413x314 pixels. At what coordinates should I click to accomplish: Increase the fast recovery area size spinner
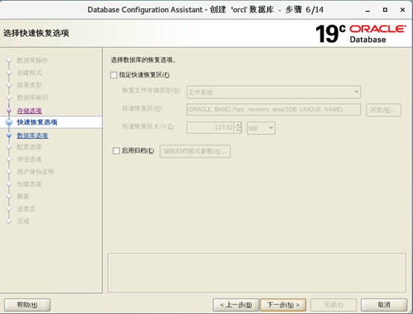coord(238,125)
